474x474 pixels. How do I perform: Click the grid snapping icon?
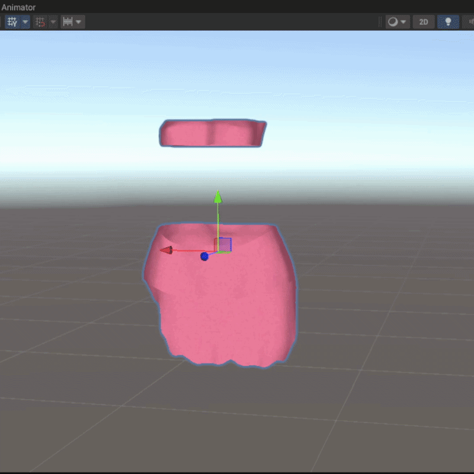(x=40, y=22)
